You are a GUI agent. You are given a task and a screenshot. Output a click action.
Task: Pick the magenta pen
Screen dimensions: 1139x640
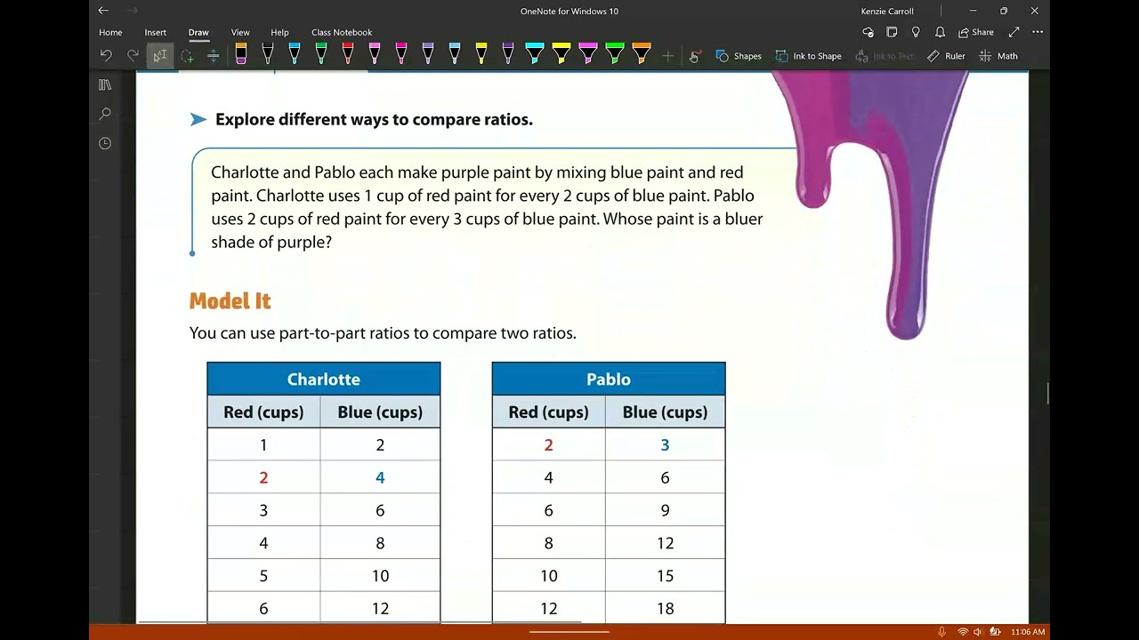click(x=400, y=54)
